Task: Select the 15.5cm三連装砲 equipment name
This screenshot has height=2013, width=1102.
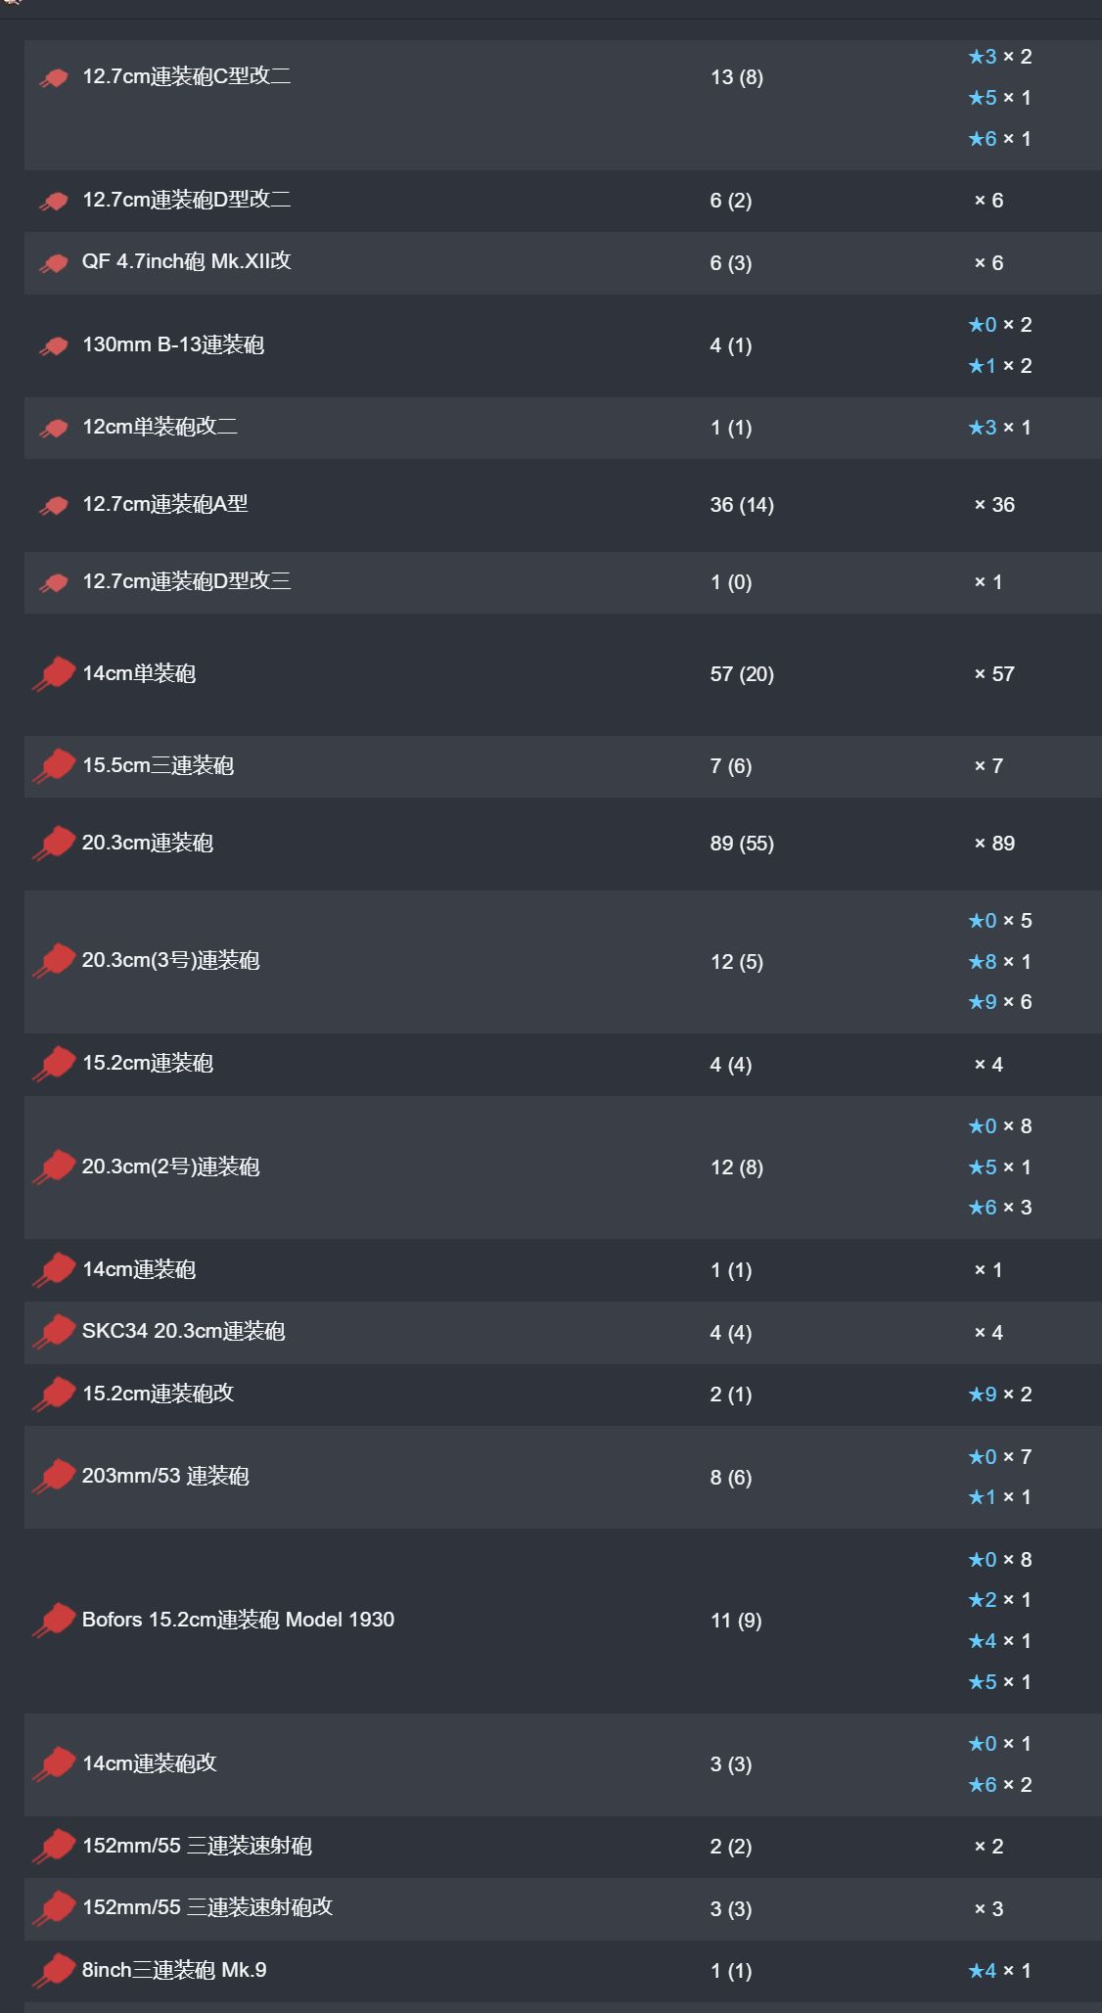Action: (x=158, y=765)
